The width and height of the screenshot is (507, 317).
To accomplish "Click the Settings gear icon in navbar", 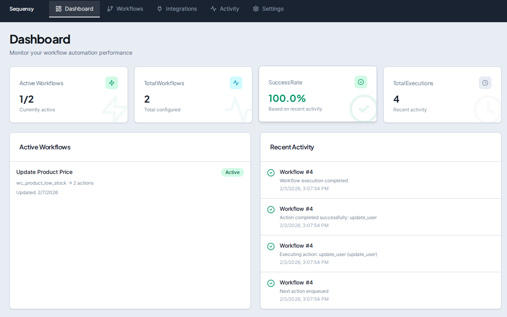I will (x=256, y=9).
